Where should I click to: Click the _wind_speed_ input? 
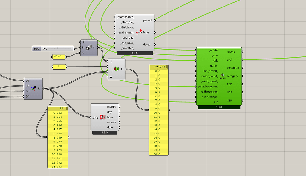[209, 81]
